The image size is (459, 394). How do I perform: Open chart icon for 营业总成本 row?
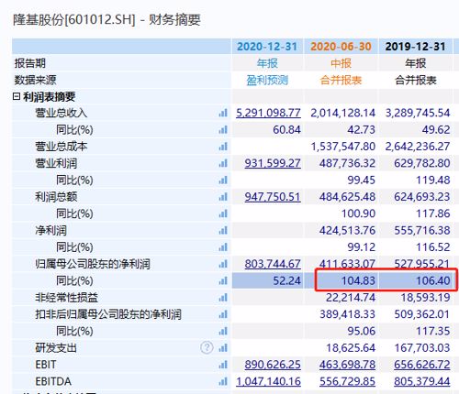(x=223, y=147)
